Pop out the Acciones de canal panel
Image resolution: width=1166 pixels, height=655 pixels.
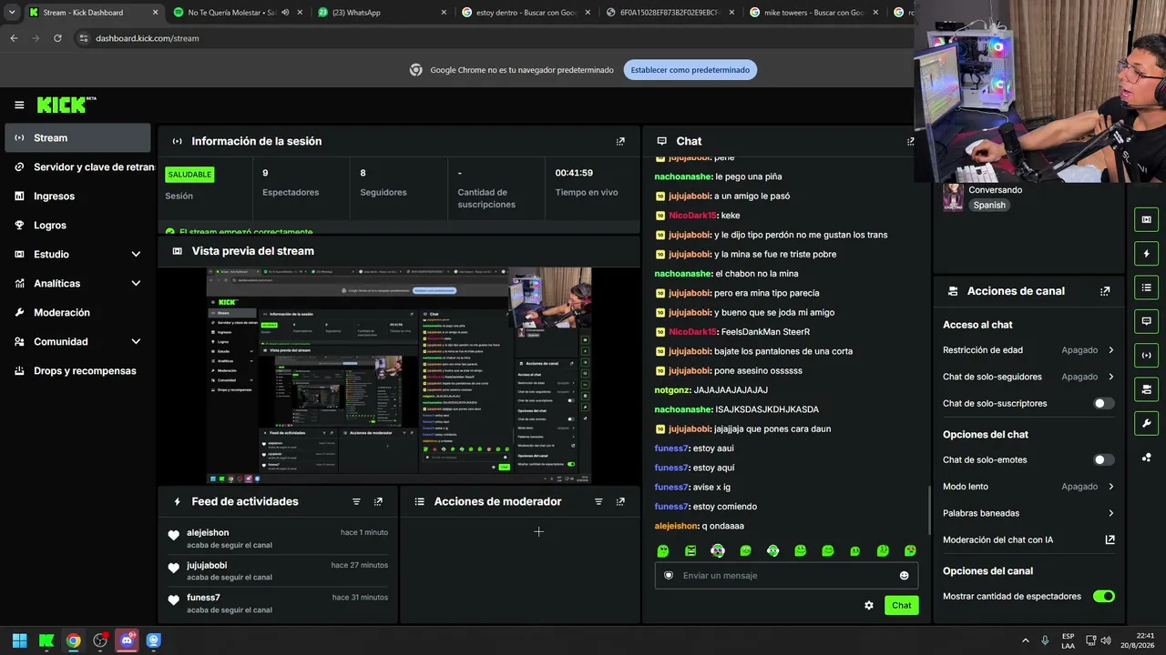[x=1105, y=291]
